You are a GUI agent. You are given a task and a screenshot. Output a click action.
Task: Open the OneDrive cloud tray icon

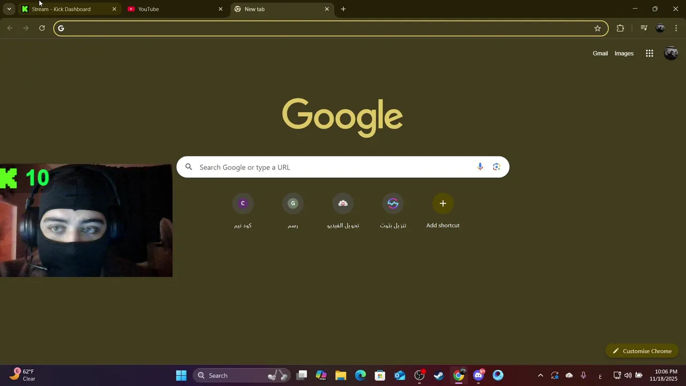coord(569,375)
